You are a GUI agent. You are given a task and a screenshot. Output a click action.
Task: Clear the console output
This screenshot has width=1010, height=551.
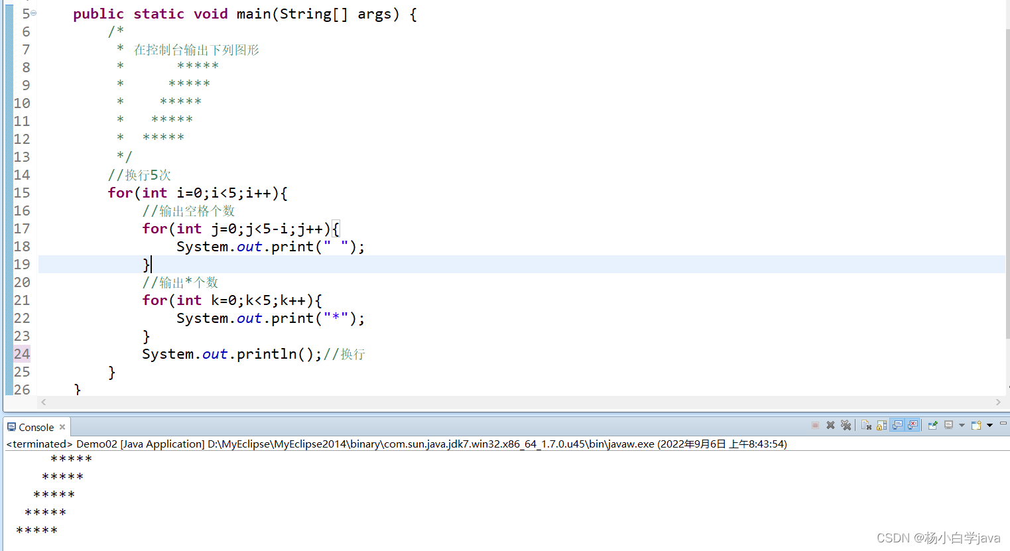click(866, 425)
